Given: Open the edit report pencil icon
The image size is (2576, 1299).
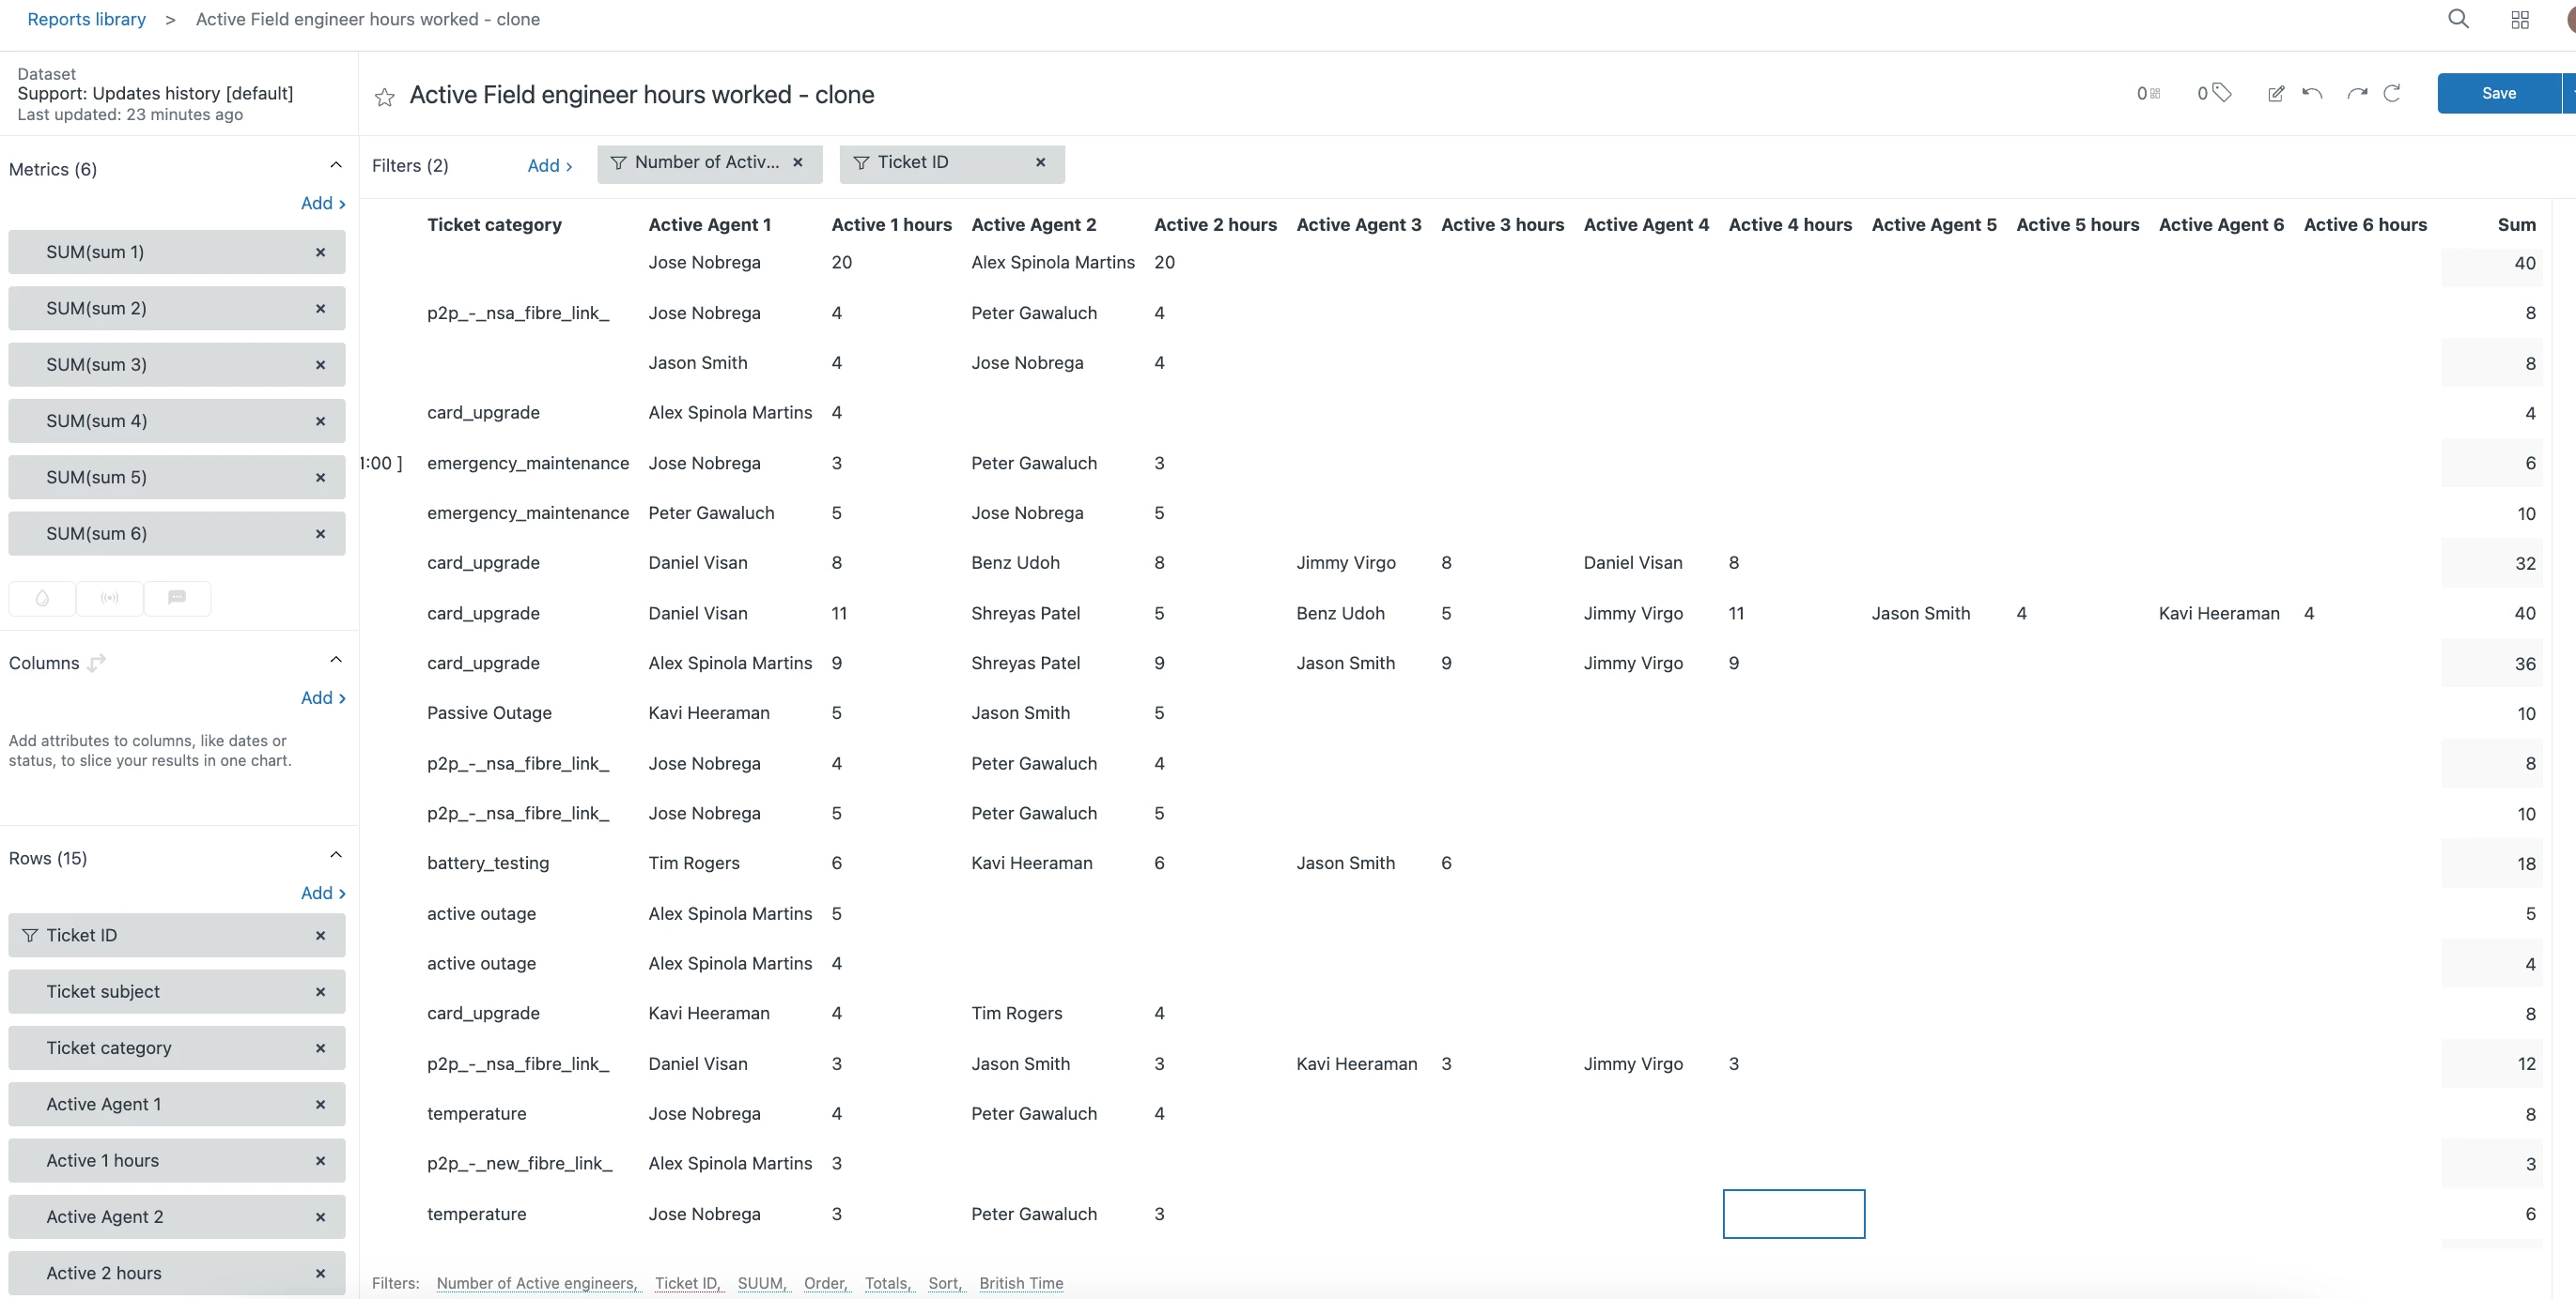Looking at the screenshot, I should [x=2275, y=93].
